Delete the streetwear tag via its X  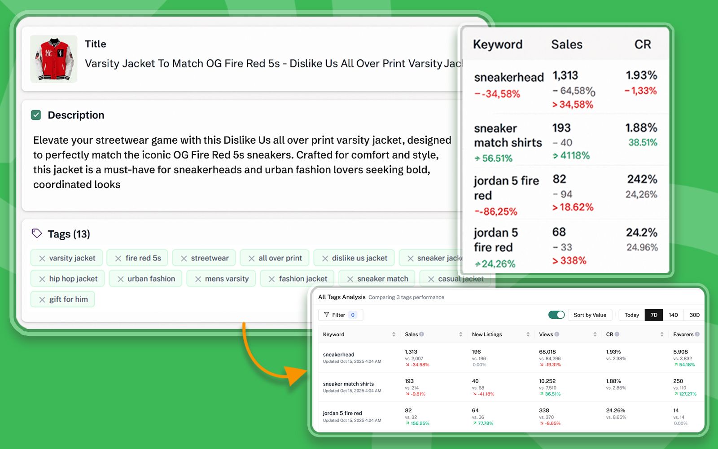pos(184,259)
